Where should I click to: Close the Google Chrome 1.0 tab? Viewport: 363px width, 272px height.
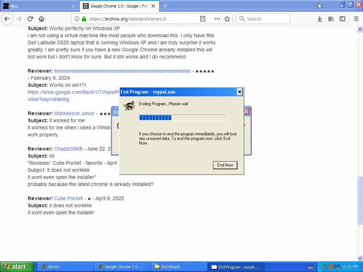pos(153,6)
